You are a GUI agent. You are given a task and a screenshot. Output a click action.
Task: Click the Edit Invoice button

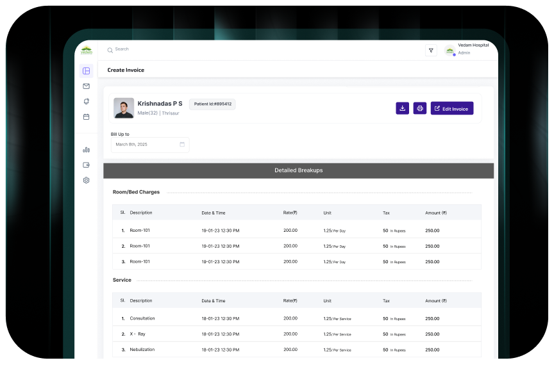(451, 108)
